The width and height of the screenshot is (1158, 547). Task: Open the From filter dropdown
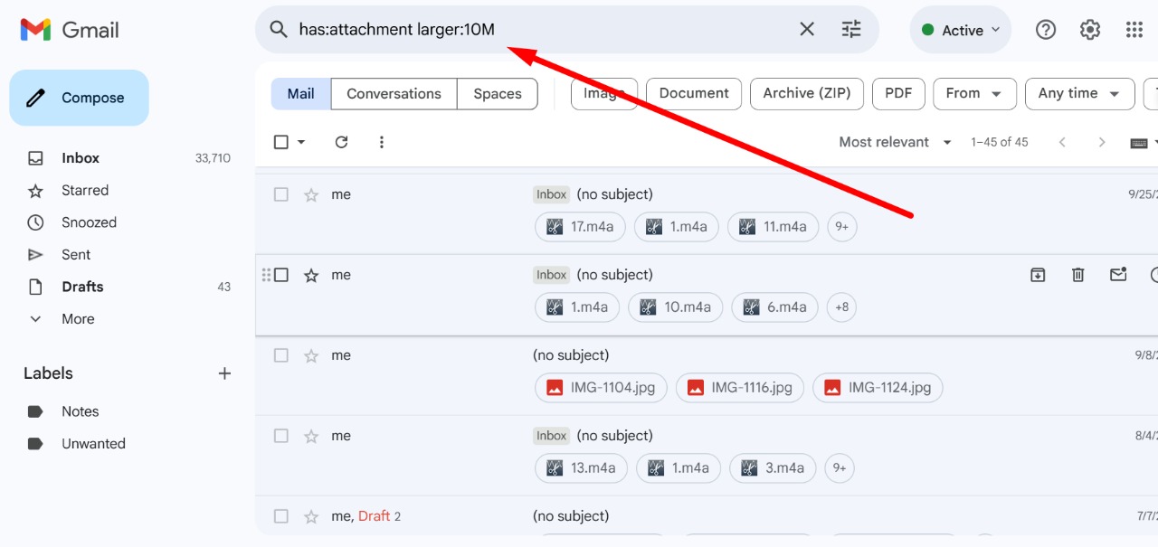click(x=974, y=94)
